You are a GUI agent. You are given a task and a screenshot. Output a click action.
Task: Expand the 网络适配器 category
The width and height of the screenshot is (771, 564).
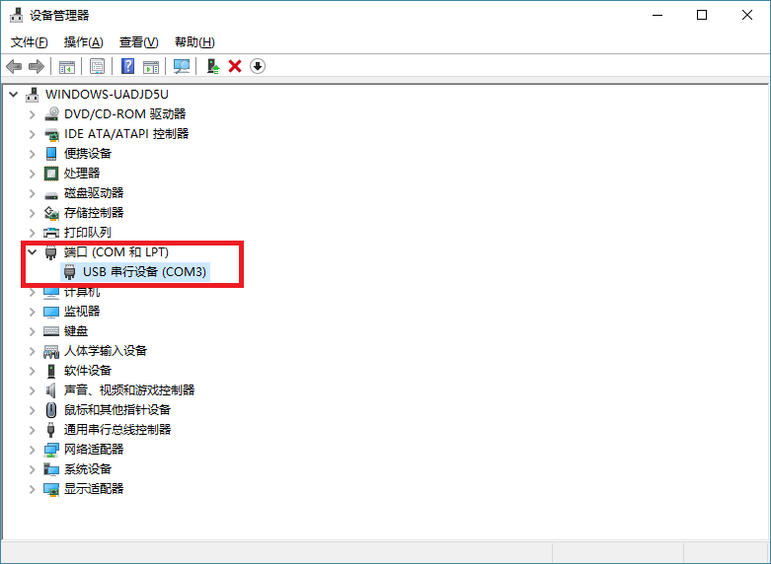pyautogui.click(x=33, y=450)
